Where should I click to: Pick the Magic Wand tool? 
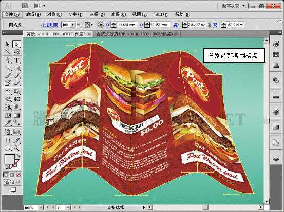click(8, 52)
